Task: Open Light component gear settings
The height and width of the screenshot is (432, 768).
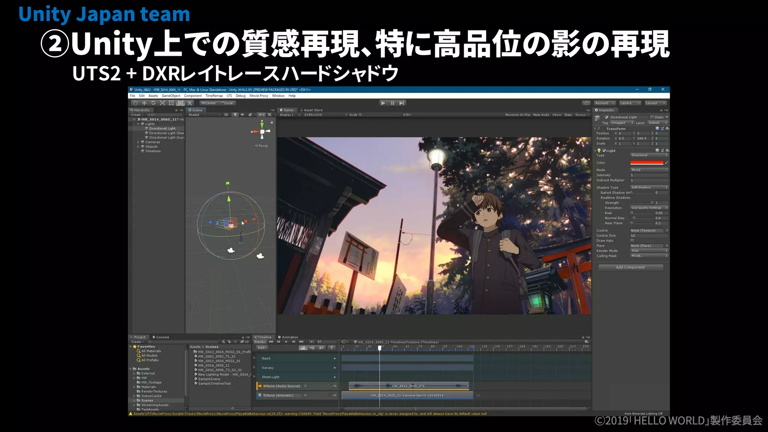Action: click(667, 150)
